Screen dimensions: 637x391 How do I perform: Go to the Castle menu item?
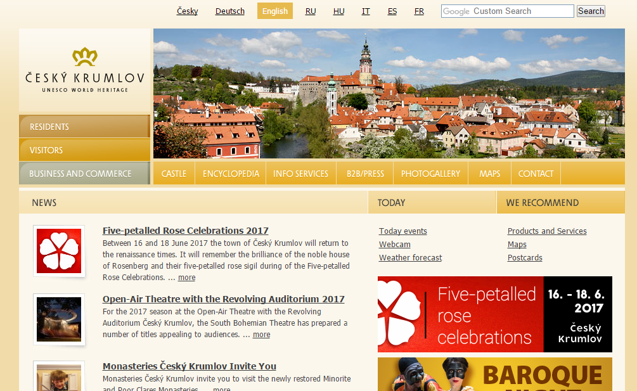(174, 174)
